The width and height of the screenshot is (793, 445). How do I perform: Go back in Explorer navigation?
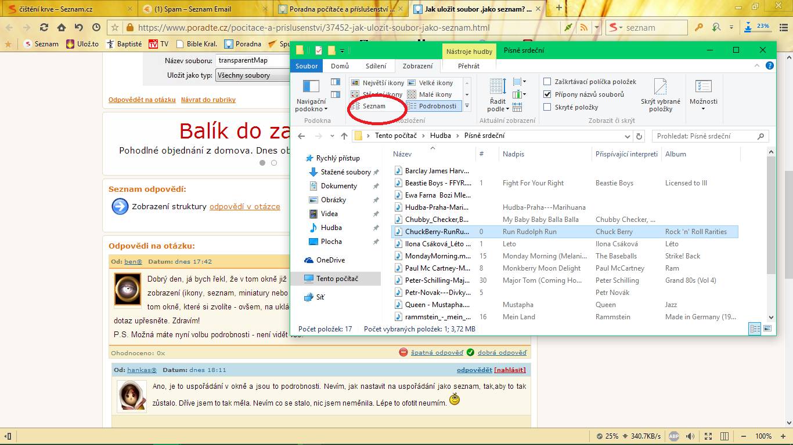pos(301,136)
